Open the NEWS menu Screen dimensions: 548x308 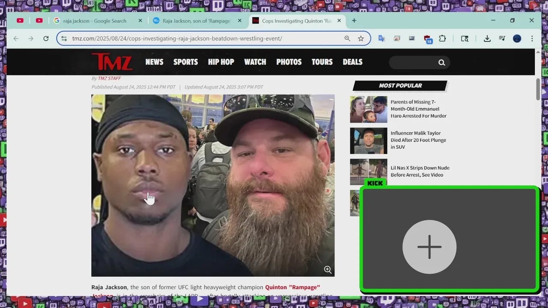click(x=154, y=62)
